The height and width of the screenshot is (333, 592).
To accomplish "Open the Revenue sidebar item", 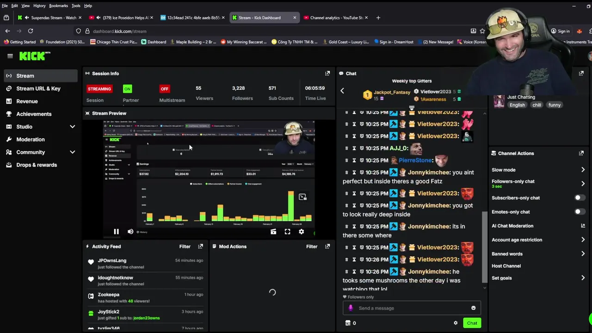I will click(x=40, y=101).
